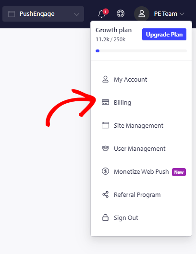Click the Sign Out lock icon
The width and height of the screenshot is (196, 254).
click(x=105, y=218)
